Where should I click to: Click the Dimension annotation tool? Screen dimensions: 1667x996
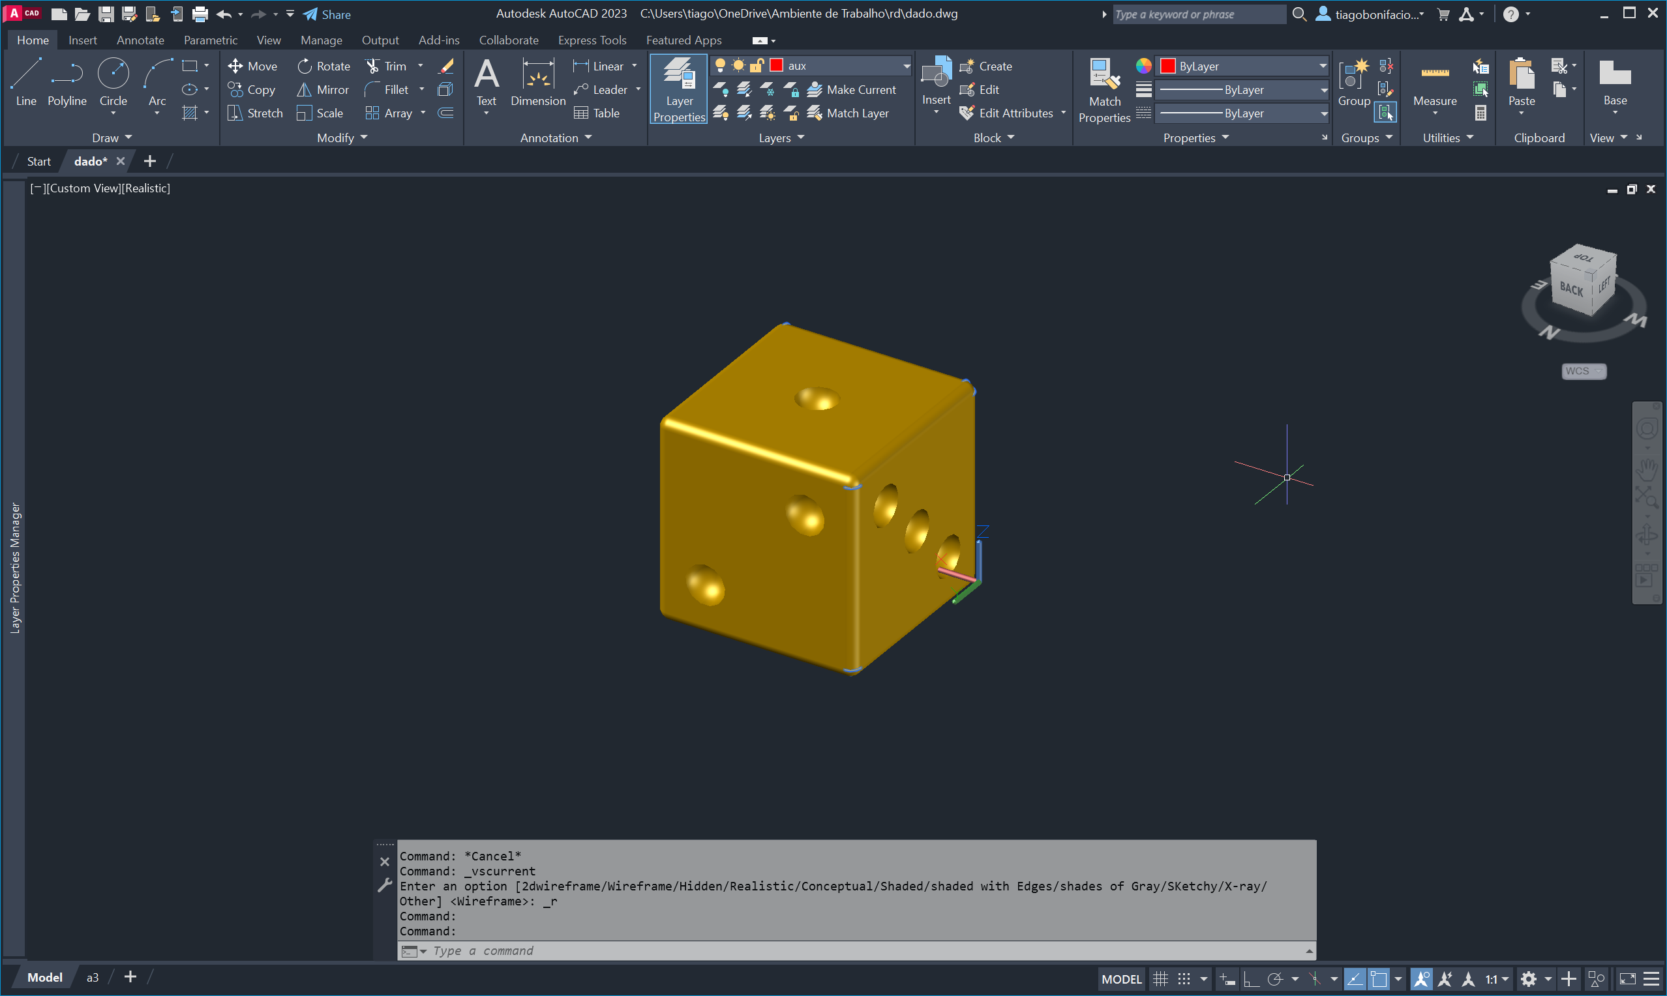pos(538,82)
